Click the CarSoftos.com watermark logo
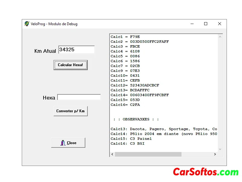The height and width of the screenshot is (182, 242). coord(205,172)
